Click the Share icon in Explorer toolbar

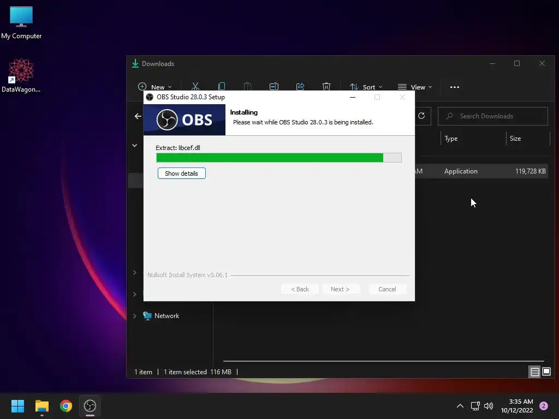[300, 87]
